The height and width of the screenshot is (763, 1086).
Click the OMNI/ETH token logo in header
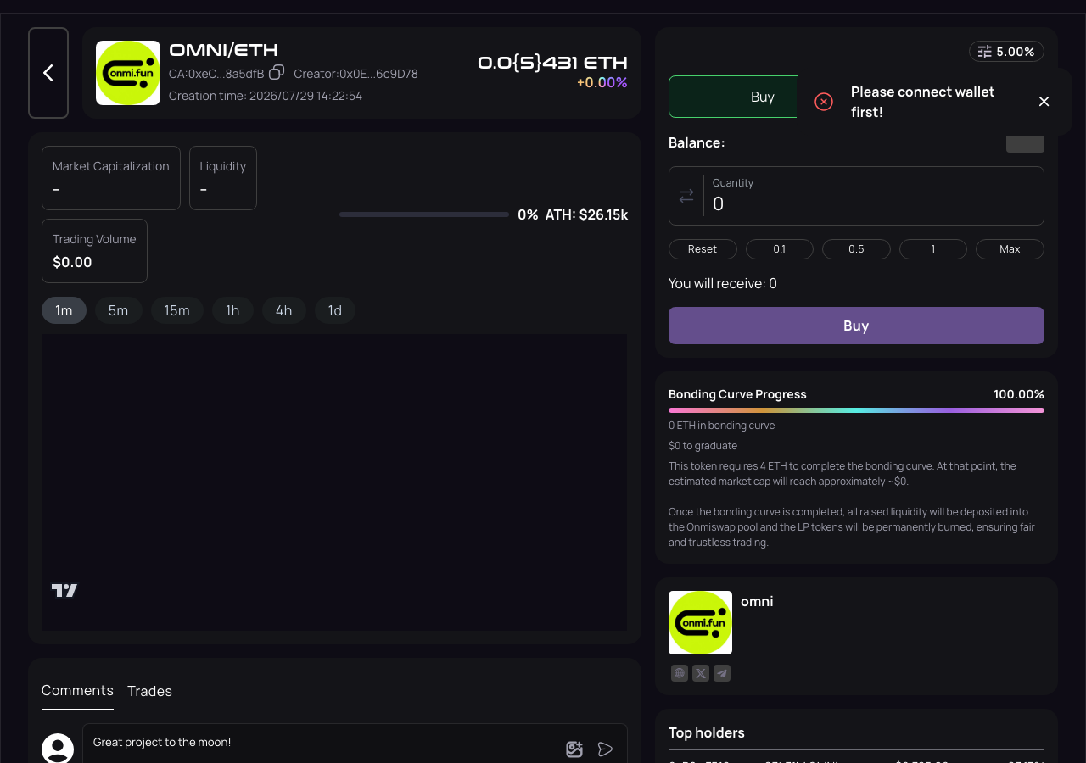[128, 73]
